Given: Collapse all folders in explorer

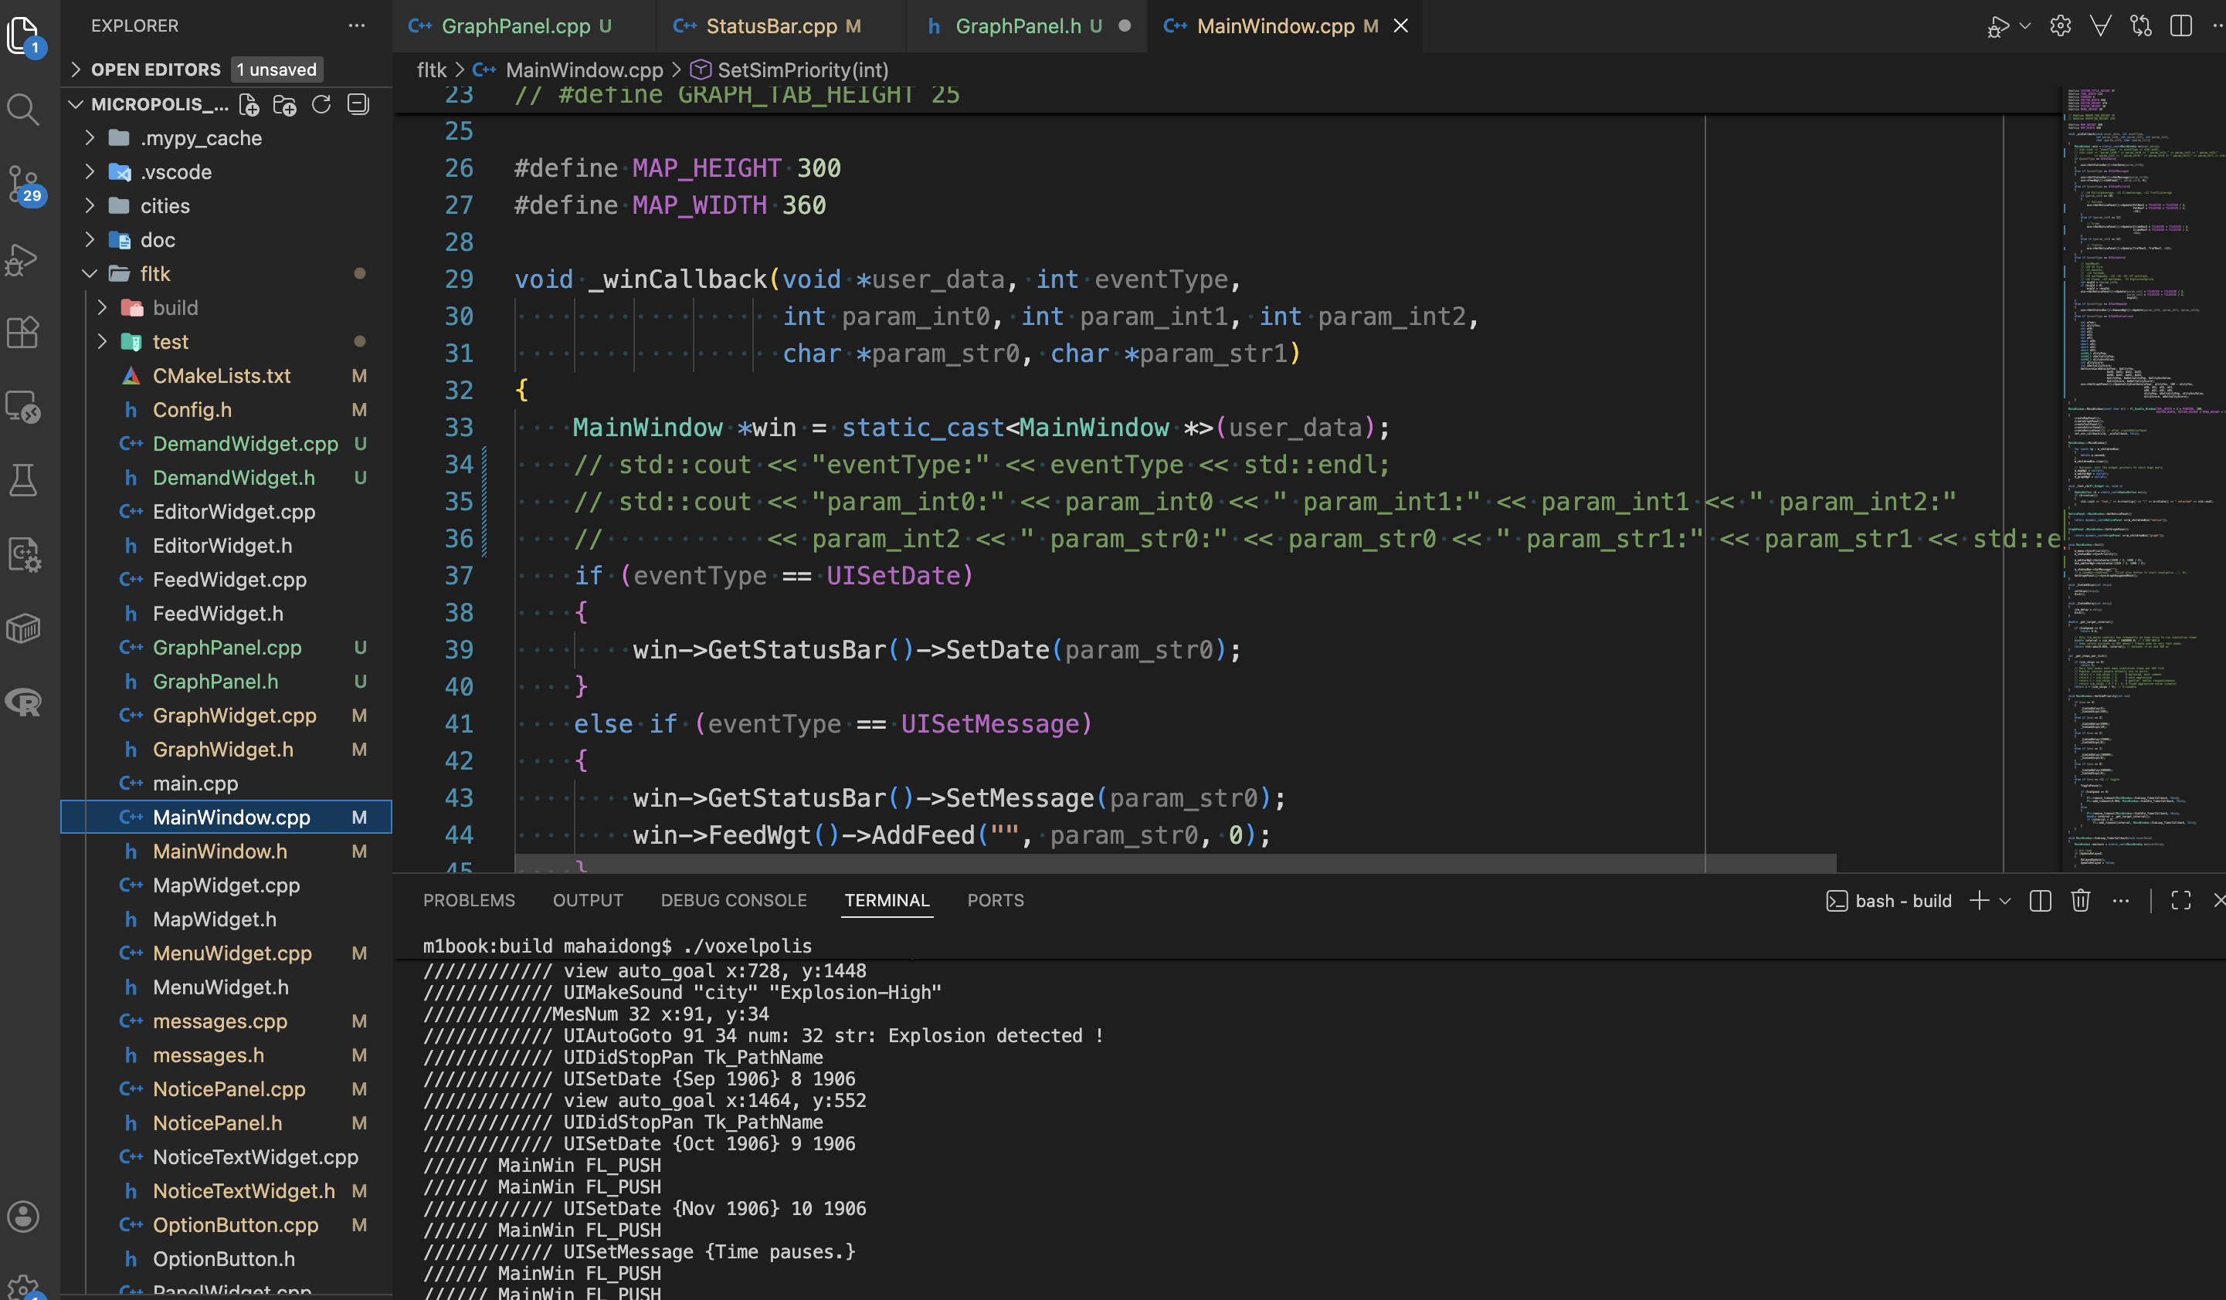Looking at the screenshot, I should [x=358, y=105].
